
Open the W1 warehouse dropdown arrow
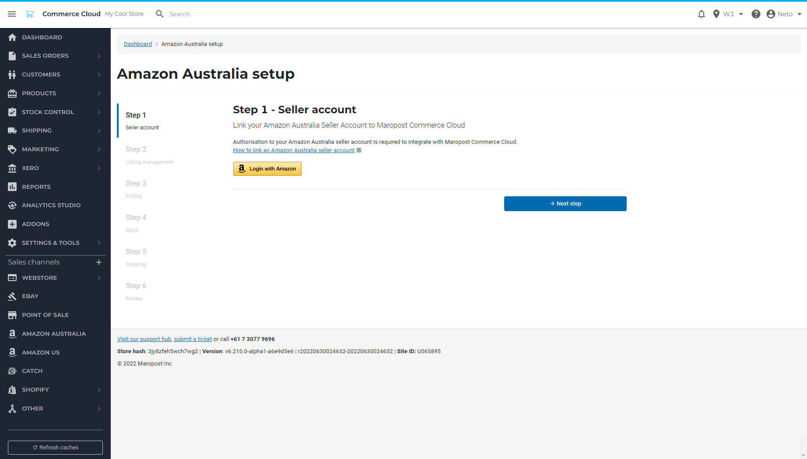741,14
